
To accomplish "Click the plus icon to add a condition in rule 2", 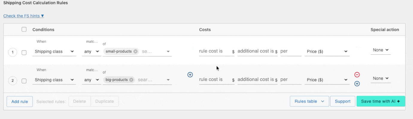I will 190,75.
